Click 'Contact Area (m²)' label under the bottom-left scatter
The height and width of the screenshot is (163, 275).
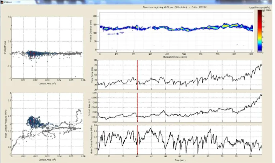[x=47, y=160]
